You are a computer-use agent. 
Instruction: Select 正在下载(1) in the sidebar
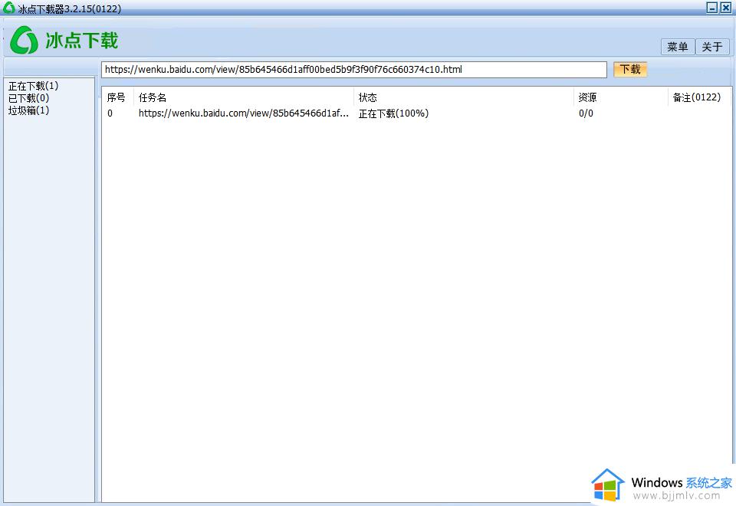(33, 86)
